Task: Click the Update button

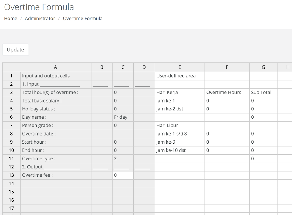Action: (15, 50)
